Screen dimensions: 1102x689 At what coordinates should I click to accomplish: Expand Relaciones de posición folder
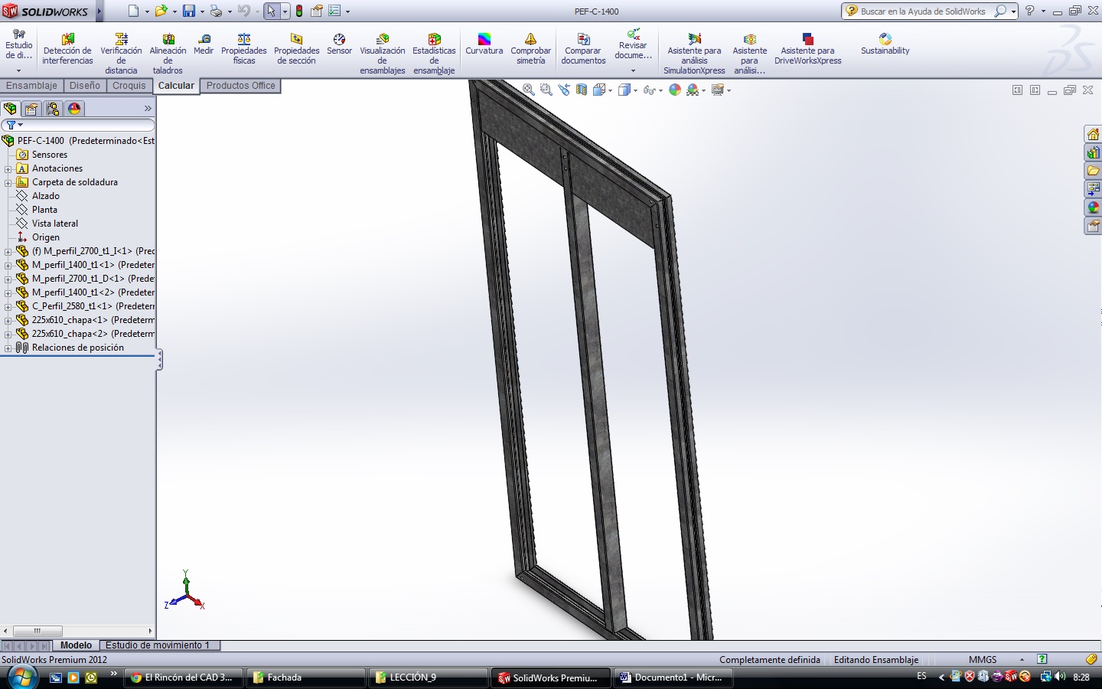(x=8, y=348)
